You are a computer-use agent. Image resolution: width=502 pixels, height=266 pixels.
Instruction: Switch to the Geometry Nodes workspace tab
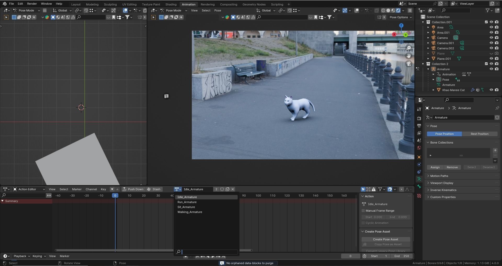coord(254,4)
